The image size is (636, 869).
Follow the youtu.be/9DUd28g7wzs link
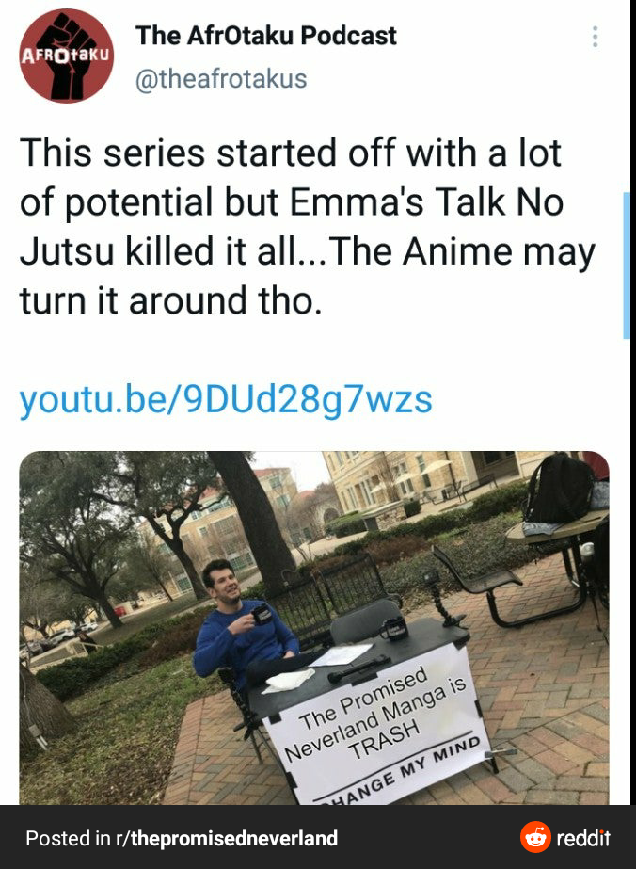(x=226, y=400)
